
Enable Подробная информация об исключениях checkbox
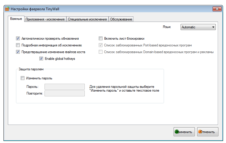coord(18,45)
